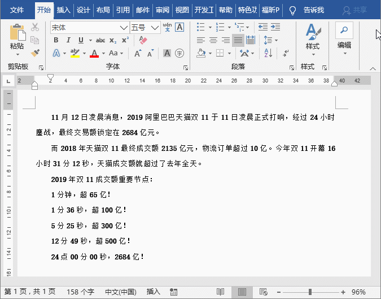
Task: Click the 共享 Share button
Action: click(x=354, y=10)
